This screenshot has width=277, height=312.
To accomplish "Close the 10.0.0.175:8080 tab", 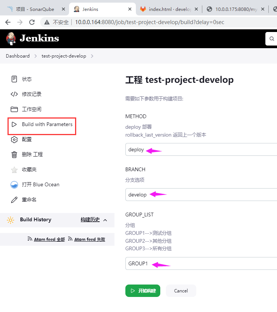I will point(262,9).
